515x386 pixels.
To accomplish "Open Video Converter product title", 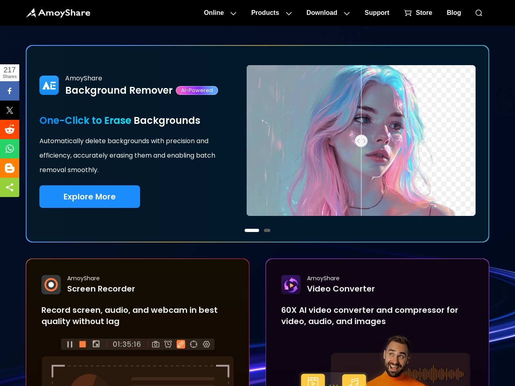I will [x=341, y=289].
